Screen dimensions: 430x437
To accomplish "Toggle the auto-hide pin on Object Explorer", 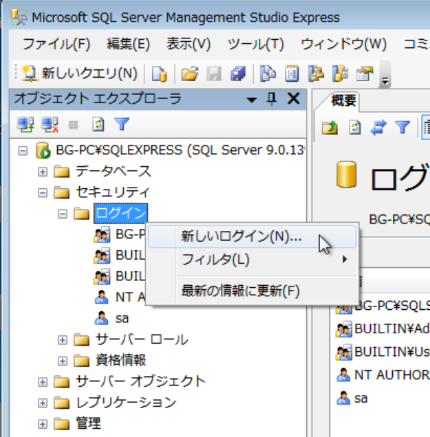I will coord(271,99).
